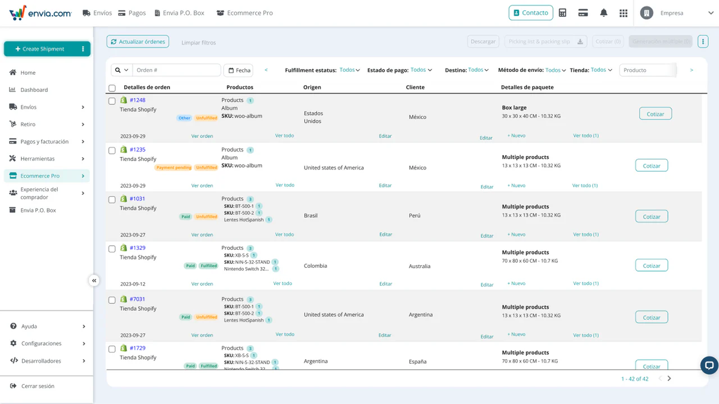The image size is (719, 404).
Task: Toggle the select-all orders checkbox
Action: [112, 88]
